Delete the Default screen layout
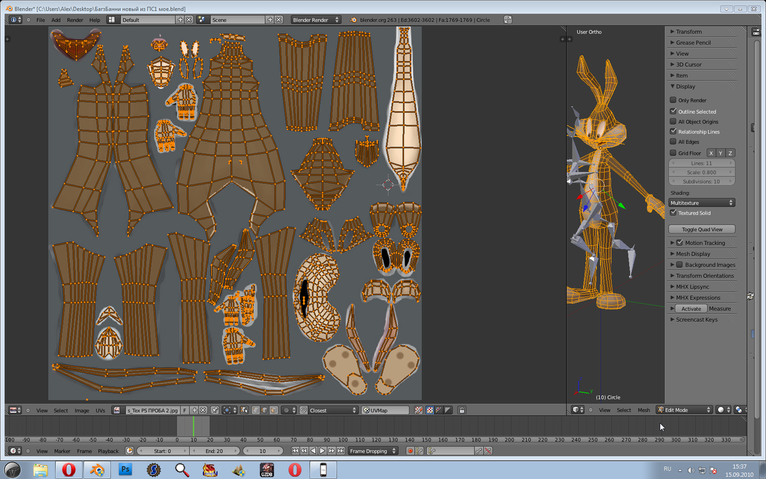The image size is (766, 479). click(189, 20)
